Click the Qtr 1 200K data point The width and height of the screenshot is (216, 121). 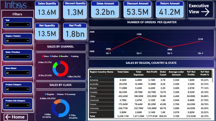point(108,51)
